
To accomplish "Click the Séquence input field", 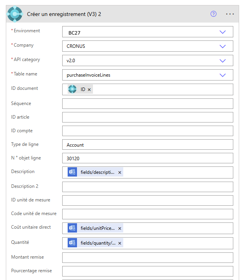I will click(147, 104).
